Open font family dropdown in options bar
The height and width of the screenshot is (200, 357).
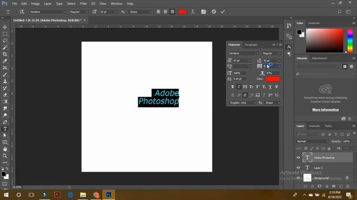tap(65, 12)
